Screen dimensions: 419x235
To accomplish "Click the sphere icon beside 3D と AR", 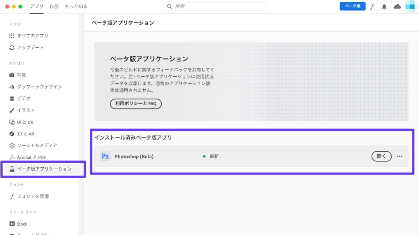I will 12,134.
